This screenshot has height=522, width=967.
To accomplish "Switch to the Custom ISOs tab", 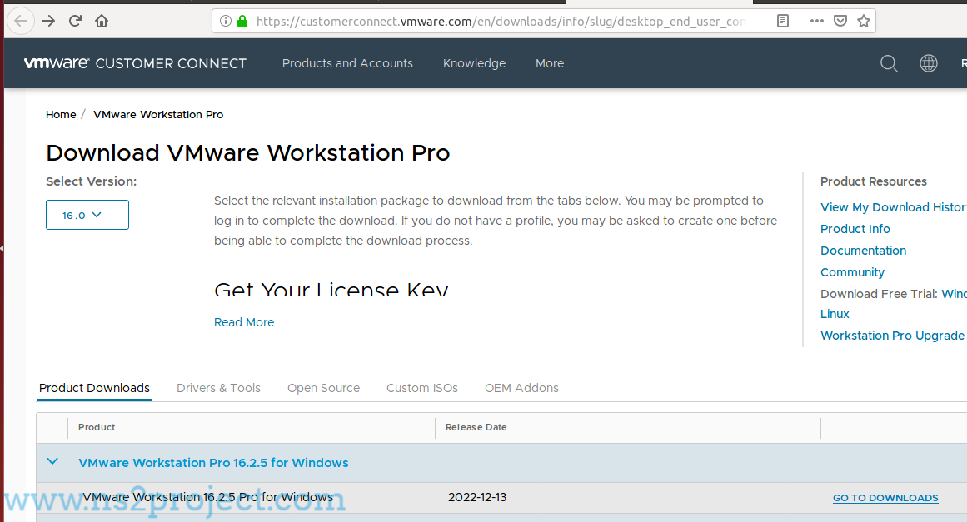I will 421,388.
